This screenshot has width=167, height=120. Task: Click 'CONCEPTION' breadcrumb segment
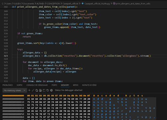[x=53, y=4]
